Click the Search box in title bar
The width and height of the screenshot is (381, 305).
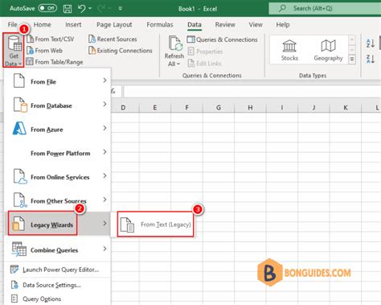(325, 9)
